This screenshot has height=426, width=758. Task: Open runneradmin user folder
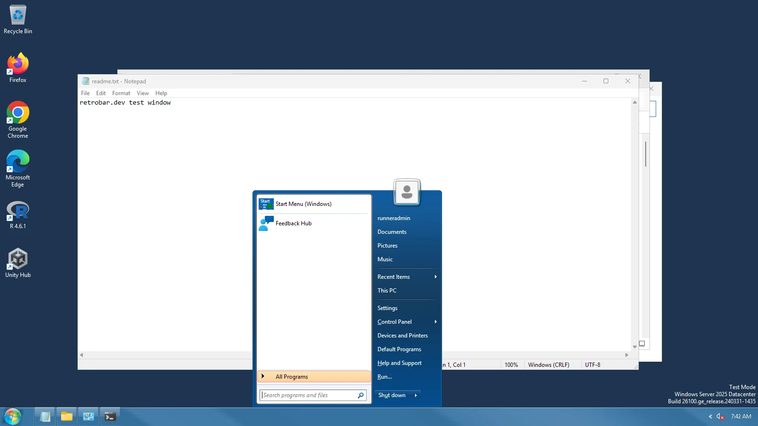tap(406, 218)
